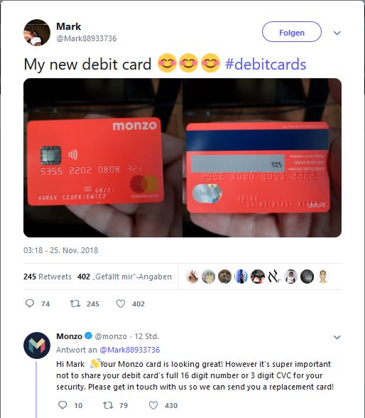
Task: Open Monzo's profile logo avatar
Action: (x=37, y=345)
